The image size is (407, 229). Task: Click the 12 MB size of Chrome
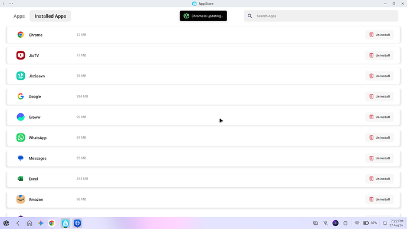[81, 35]
